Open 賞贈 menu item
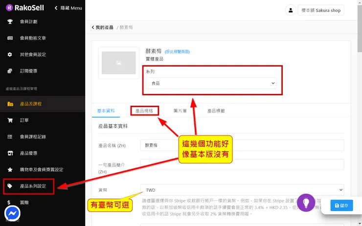Image resolution: width=362 pixels, height=226 pixels. pyautogui.click(x=24, y=203)
